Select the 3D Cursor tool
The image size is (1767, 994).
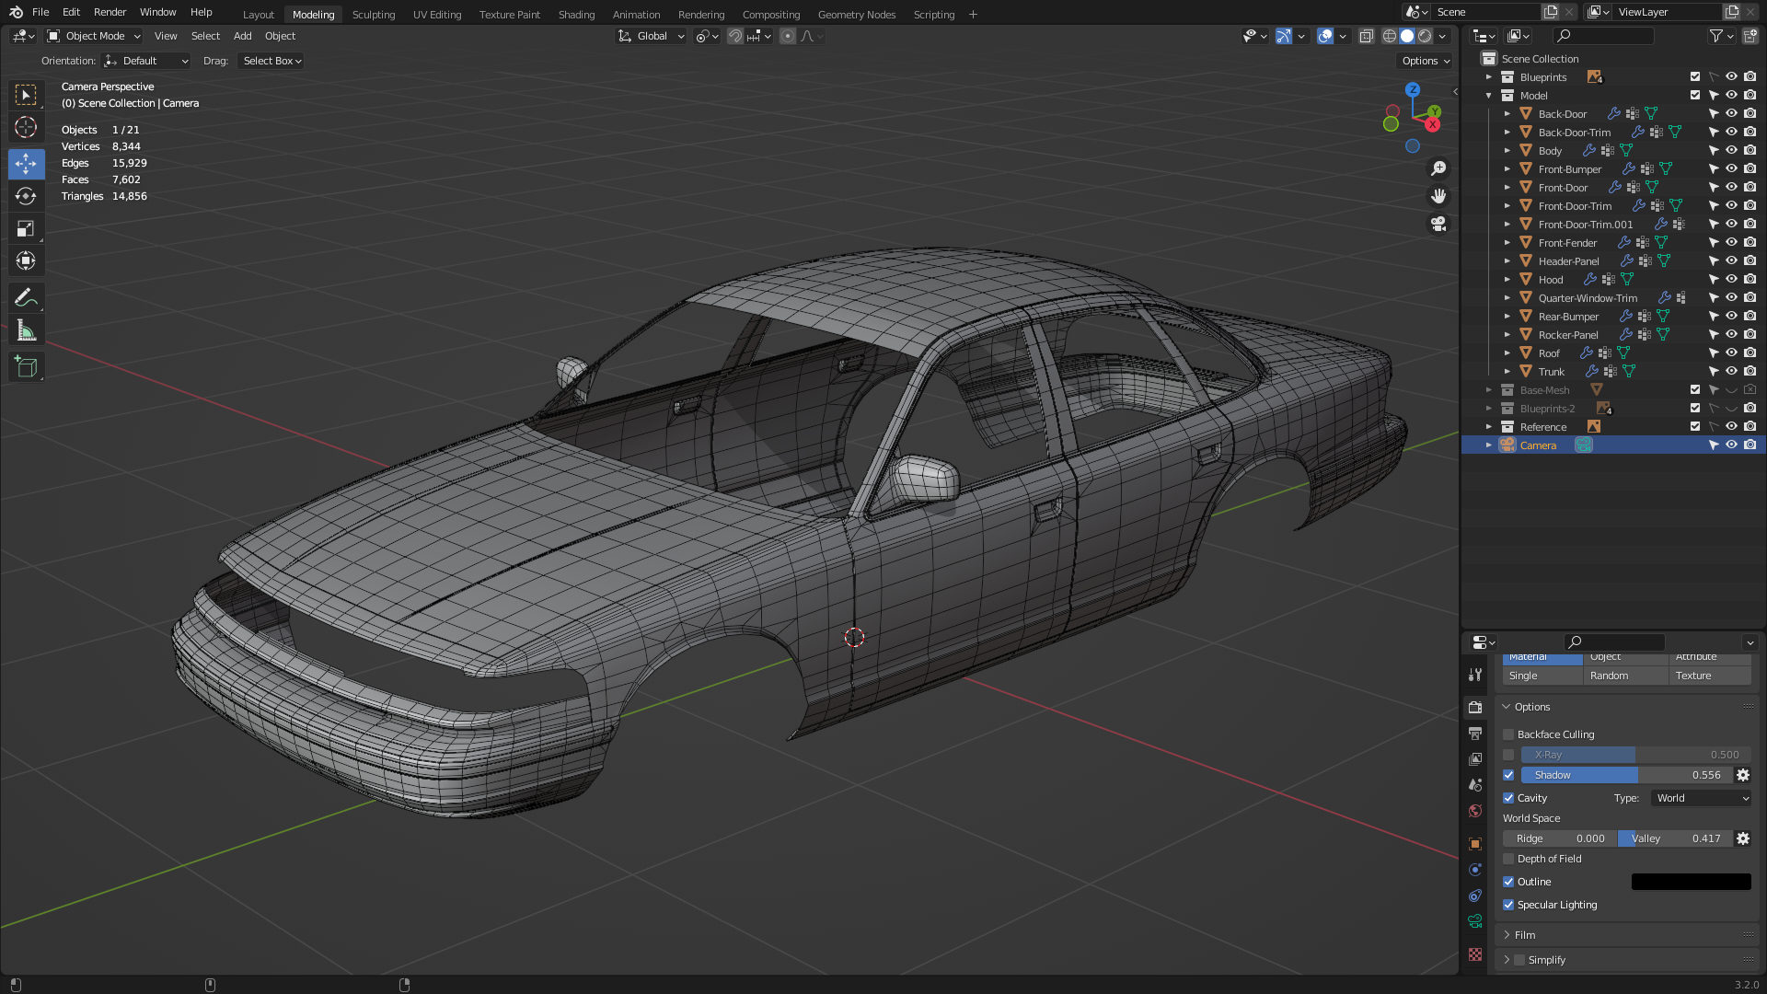pos(26,127)
